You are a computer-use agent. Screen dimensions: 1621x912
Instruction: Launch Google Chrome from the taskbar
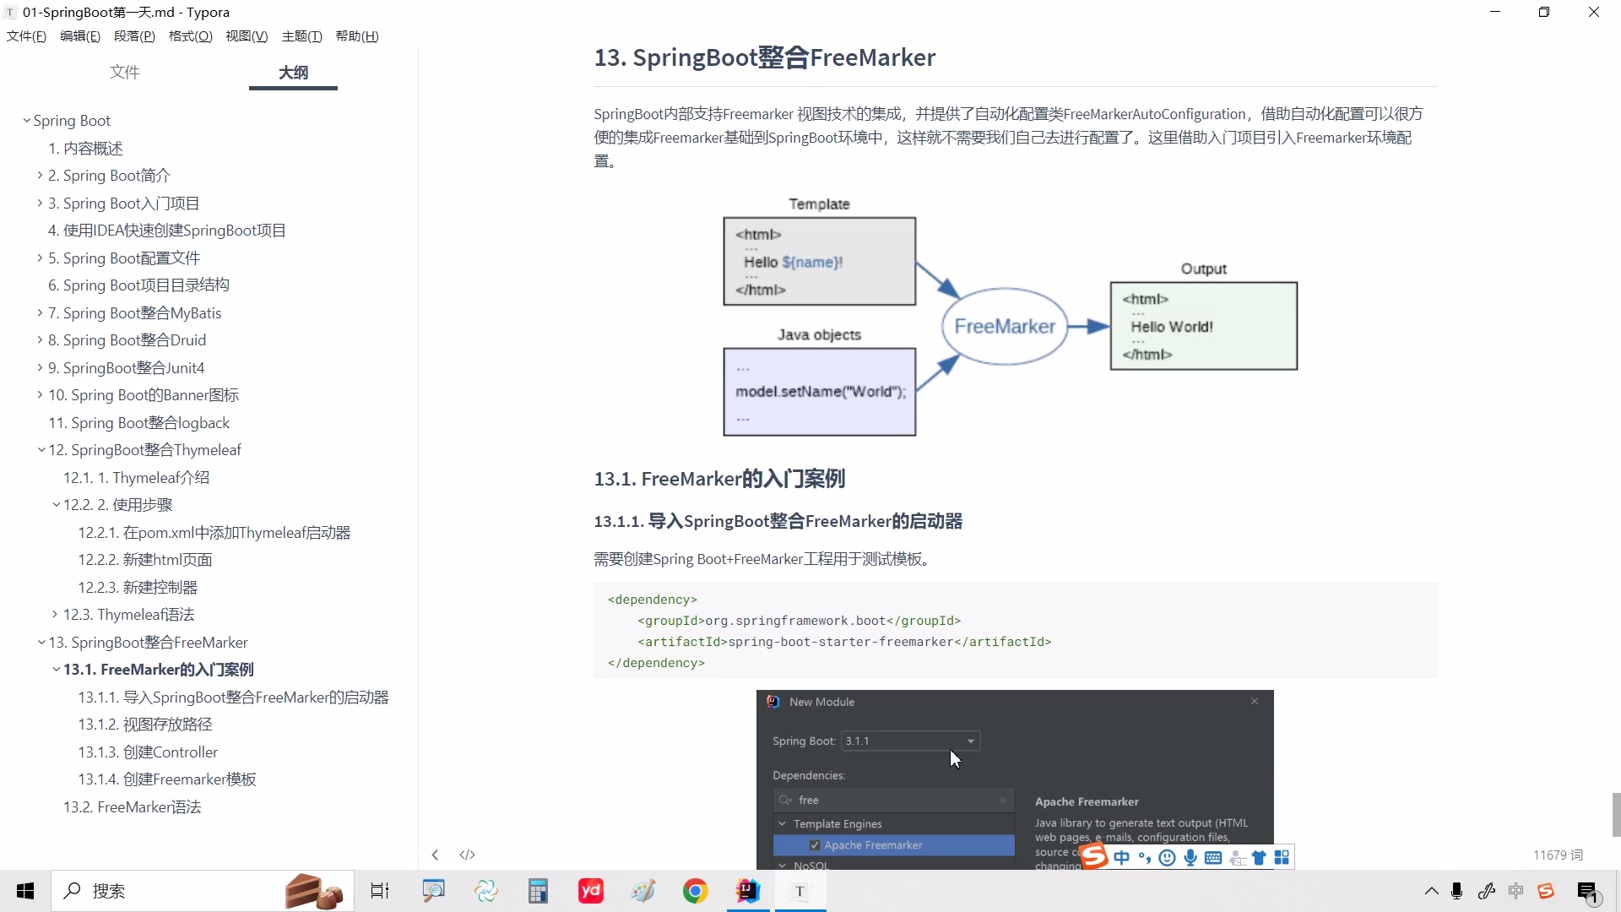[x=695, y=891]
